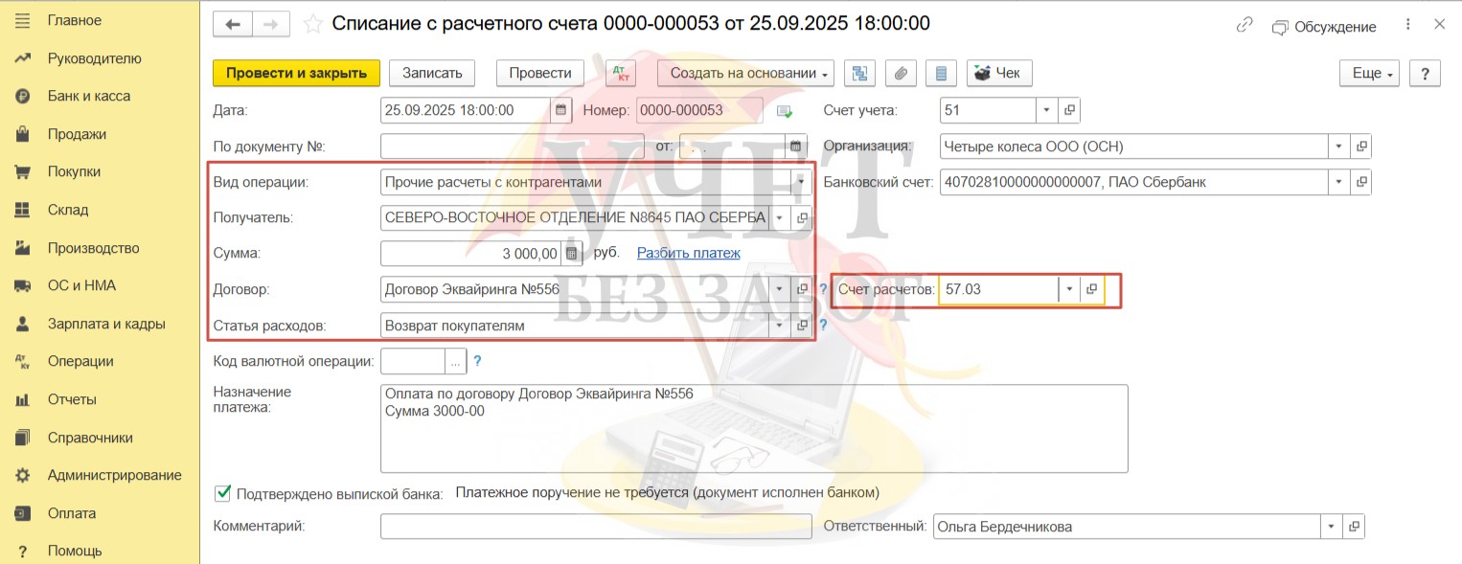Click Провести и закрыть button
This screenshot has height=564, width=1462.
click(x=296, y=73)
